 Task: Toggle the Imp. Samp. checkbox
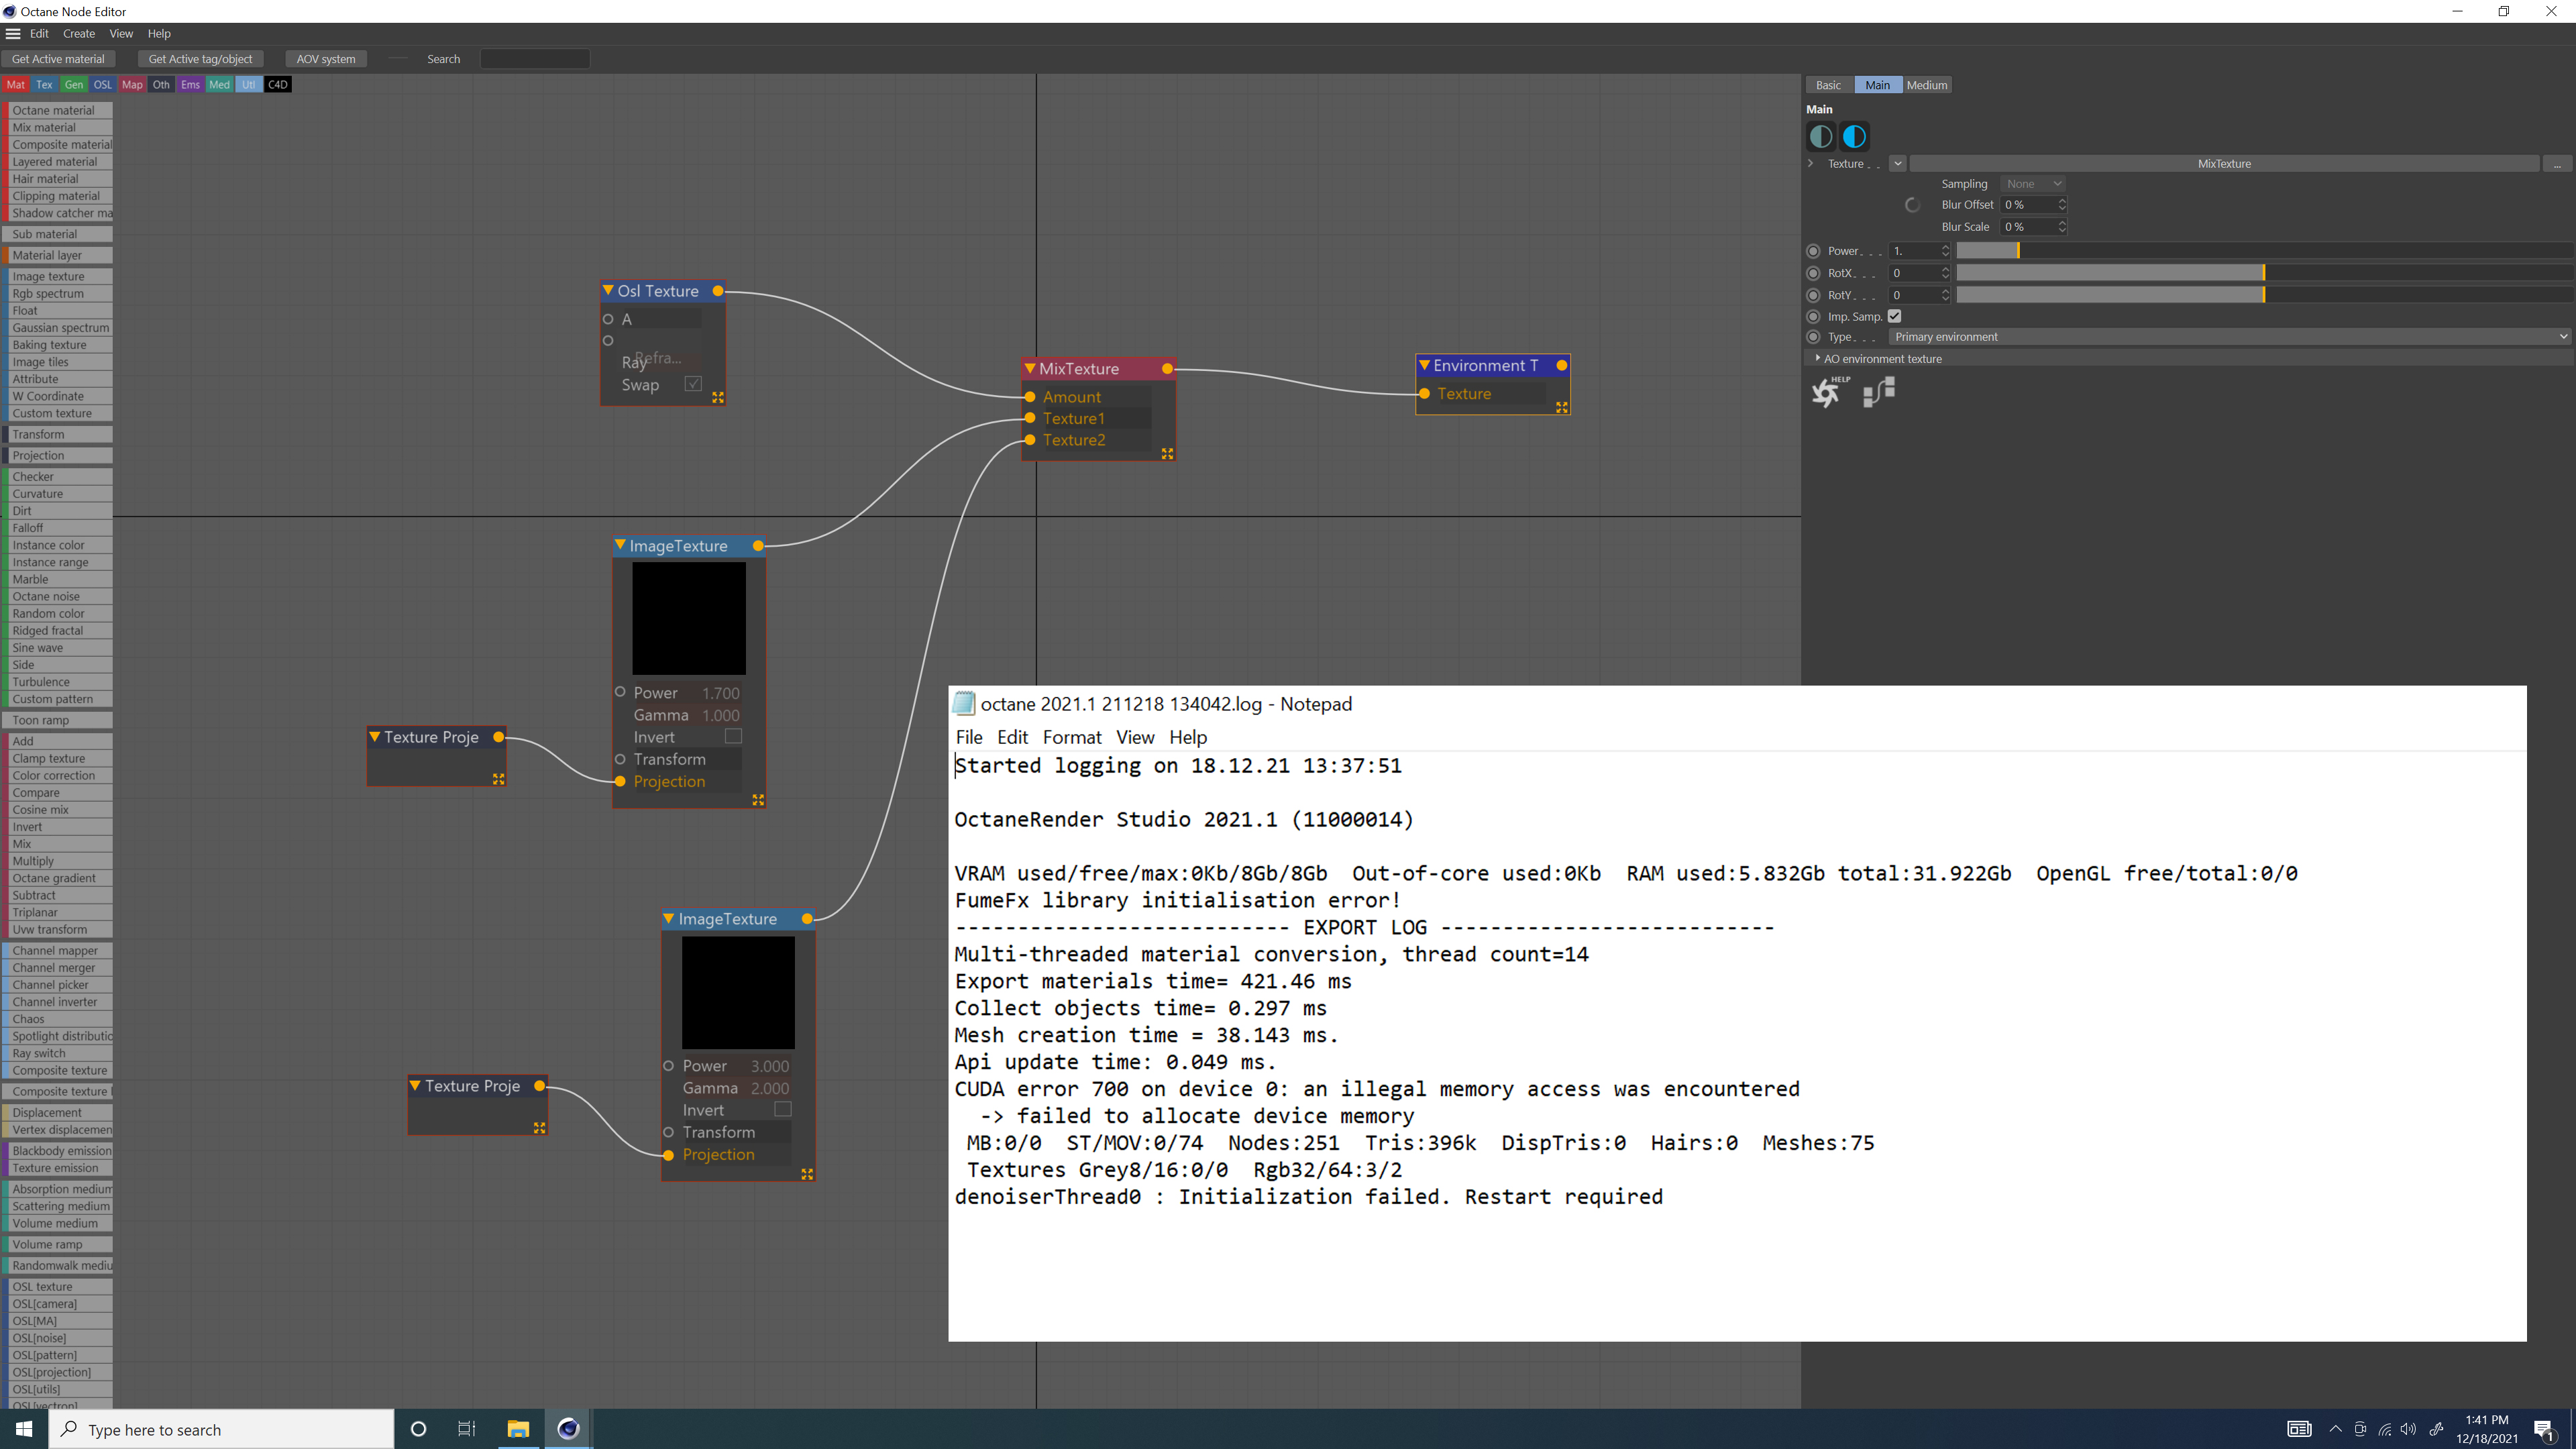[1894, 316]
